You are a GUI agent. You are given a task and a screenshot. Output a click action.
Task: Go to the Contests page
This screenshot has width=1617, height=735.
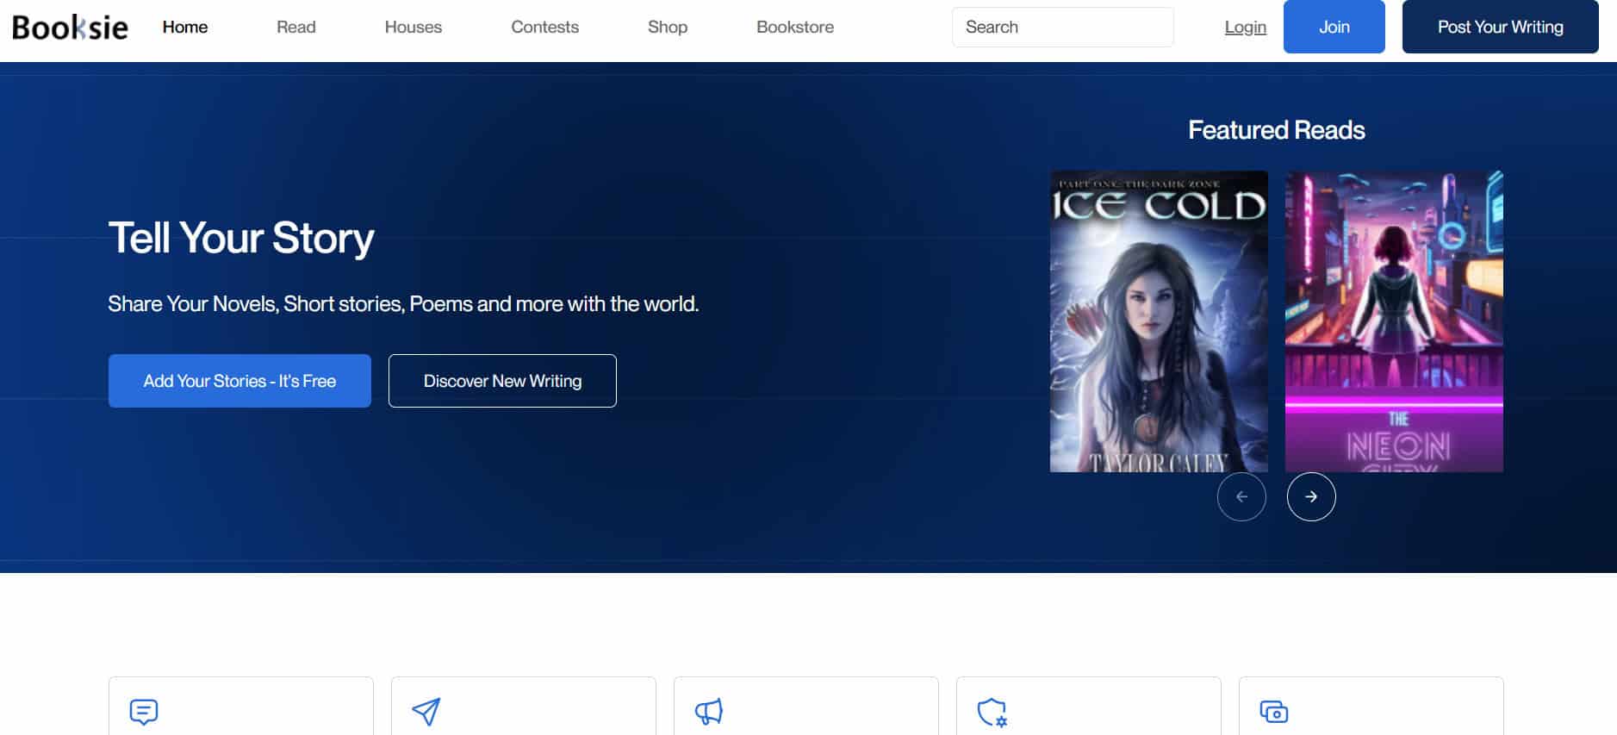tap(544, 28)
